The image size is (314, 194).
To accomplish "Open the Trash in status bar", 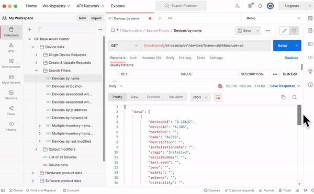I will pyautogui.click(x=285, y=190).
